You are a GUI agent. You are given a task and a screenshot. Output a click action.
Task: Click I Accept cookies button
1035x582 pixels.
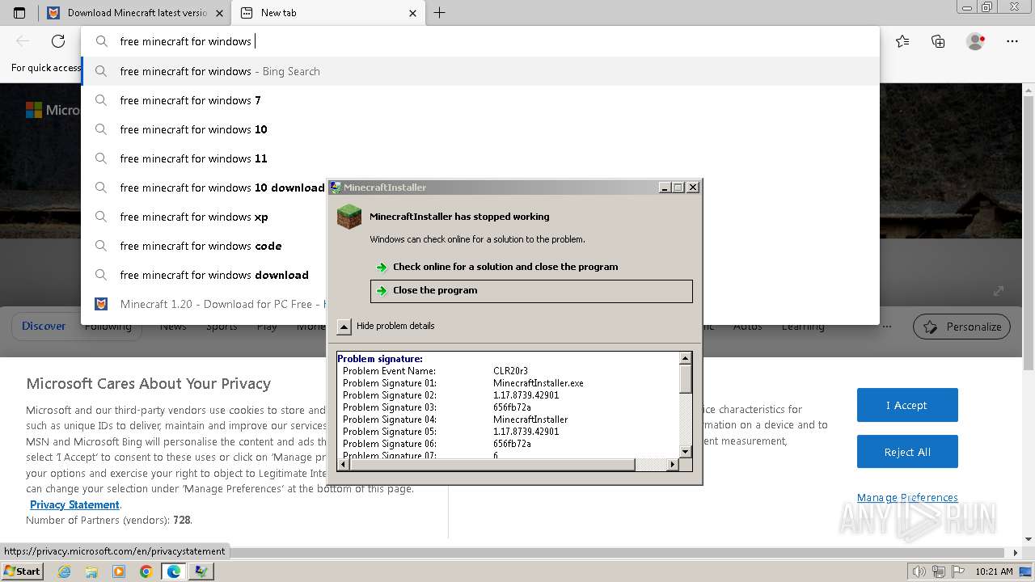(907, 405)
